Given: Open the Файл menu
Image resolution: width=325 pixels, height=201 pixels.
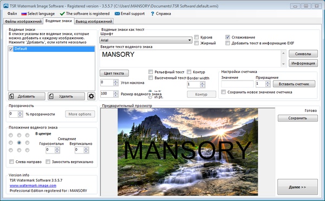Looking at the screenshot, I should pyautogui.click(x=12, y=14).
